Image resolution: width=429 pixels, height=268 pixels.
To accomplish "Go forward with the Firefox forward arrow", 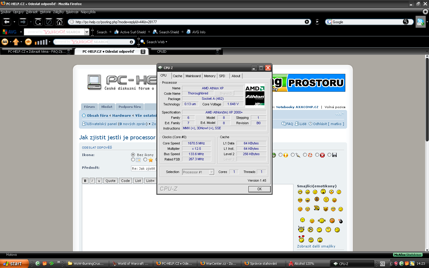I will pyautogui.click(x=23, y=22).
